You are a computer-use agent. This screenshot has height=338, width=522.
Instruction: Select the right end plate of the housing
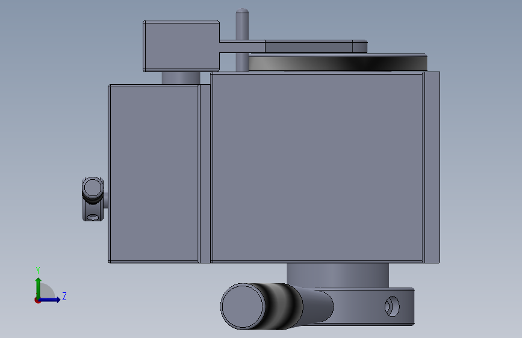click(x=432, y=167)
